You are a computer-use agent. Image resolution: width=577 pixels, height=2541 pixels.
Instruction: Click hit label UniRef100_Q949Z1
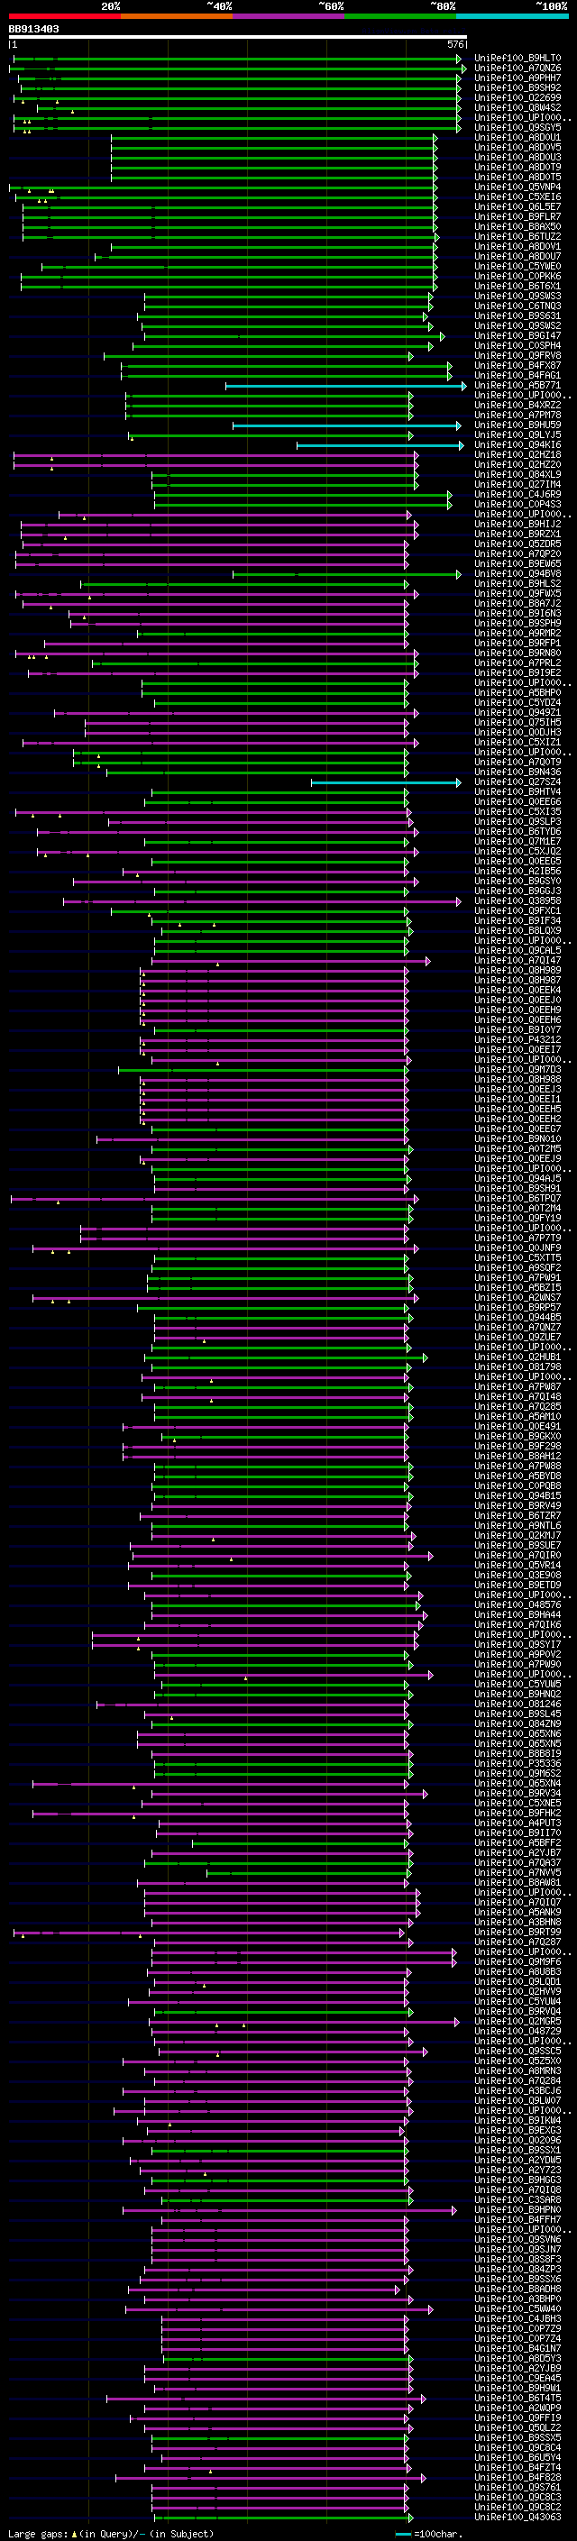click(517, 712)
